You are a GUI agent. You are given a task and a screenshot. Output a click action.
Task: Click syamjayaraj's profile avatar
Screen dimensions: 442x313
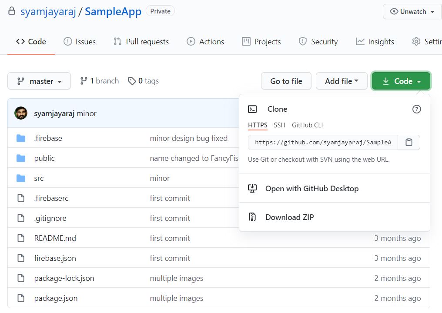pos(21,112)
